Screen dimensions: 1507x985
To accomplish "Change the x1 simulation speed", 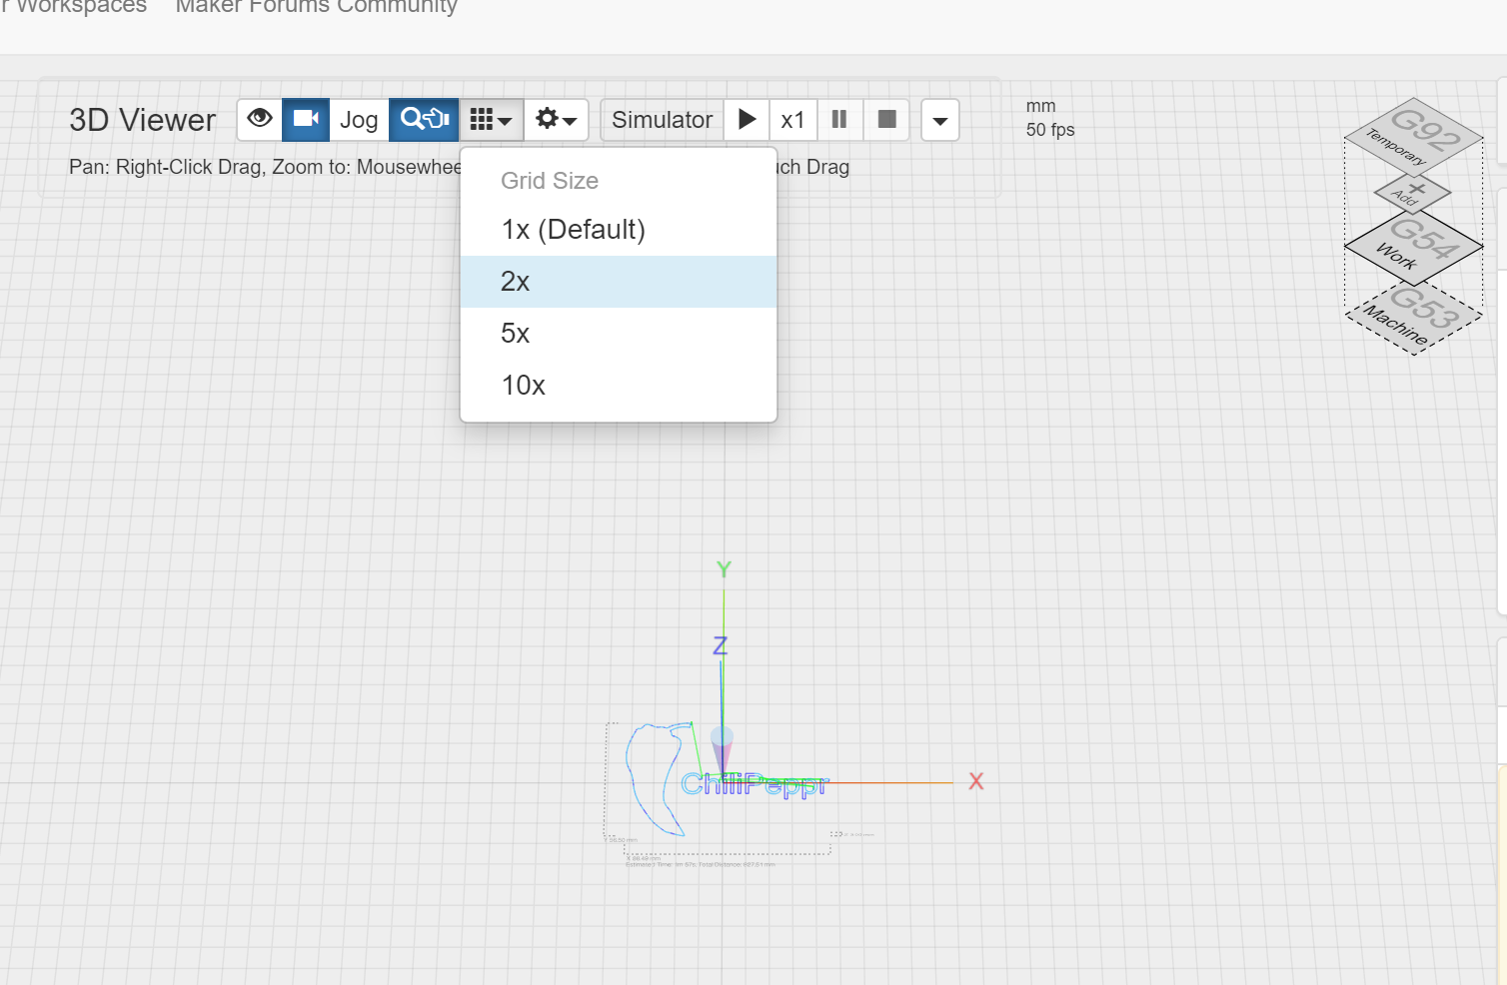I will 793,120.
